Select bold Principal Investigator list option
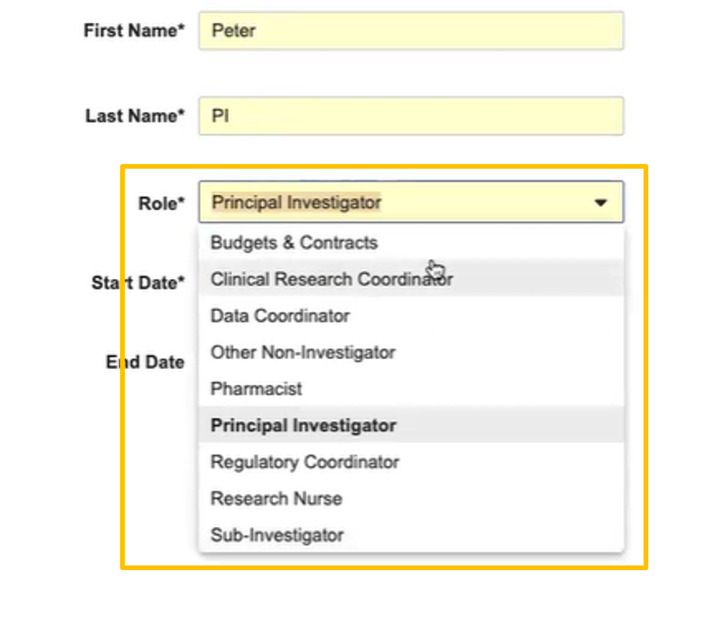728x643 pixels. click(x=303, y=426)
